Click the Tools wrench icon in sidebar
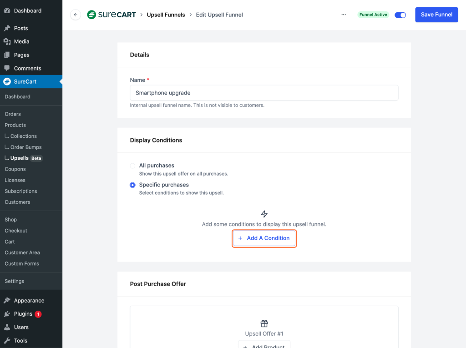The image size is (466, 348). (x=7, y=341)
